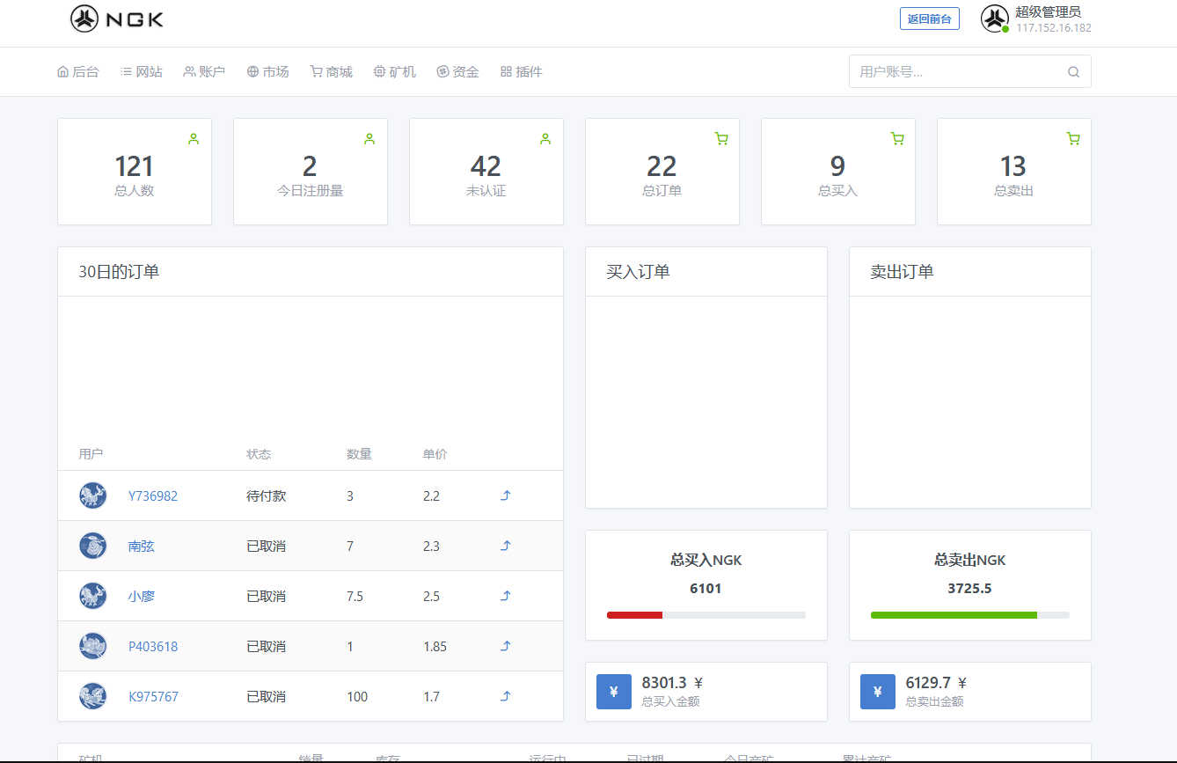Image resolution: width=1177 pixels, height=763 pixels.
Task: Open the 网站 menu
Action: (142, 72)
